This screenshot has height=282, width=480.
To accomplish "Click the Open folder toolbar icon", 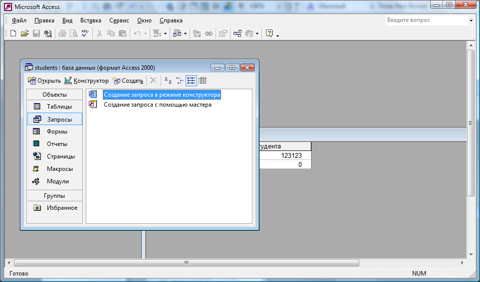I will [x=24, y=33].
